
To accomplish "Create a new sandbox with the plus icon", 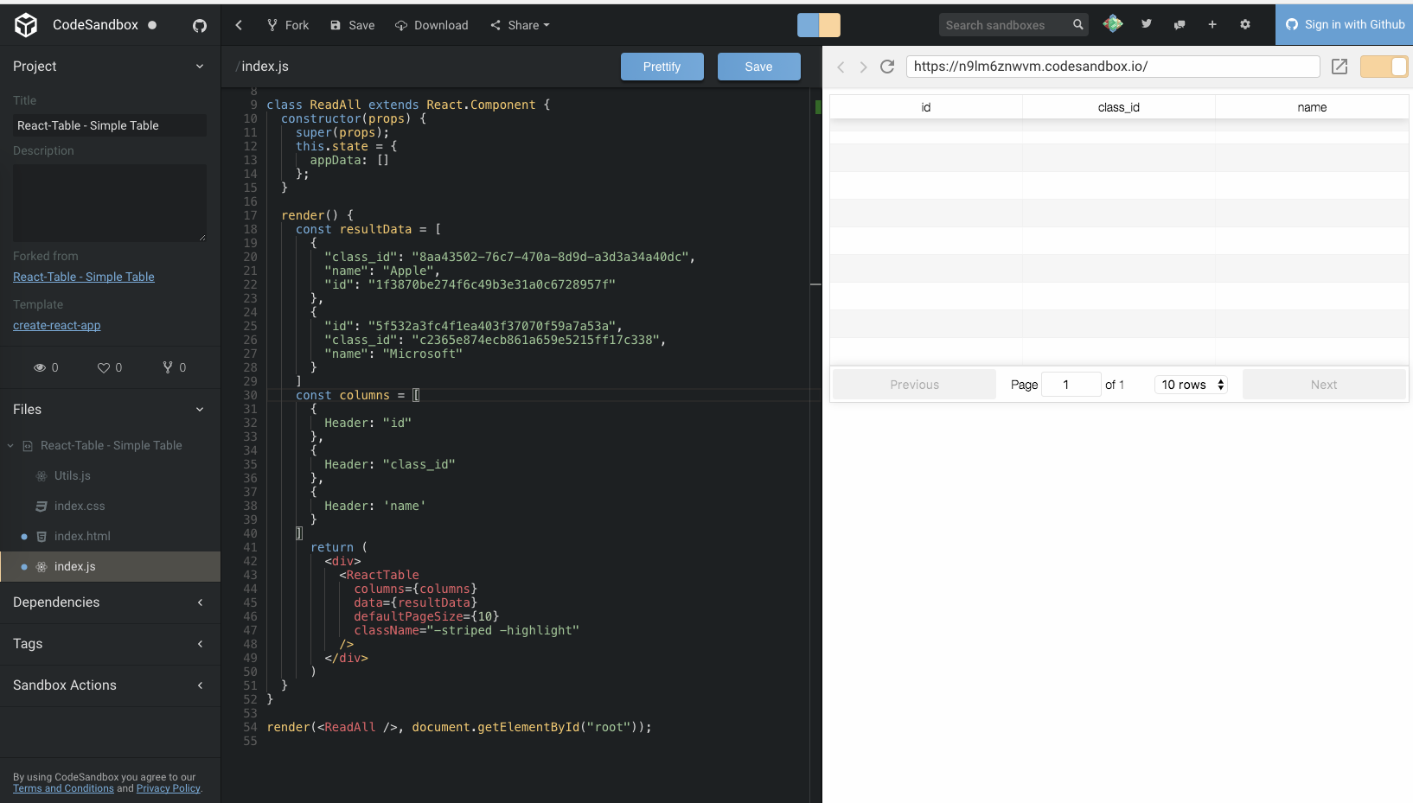I will point(1212,24).
